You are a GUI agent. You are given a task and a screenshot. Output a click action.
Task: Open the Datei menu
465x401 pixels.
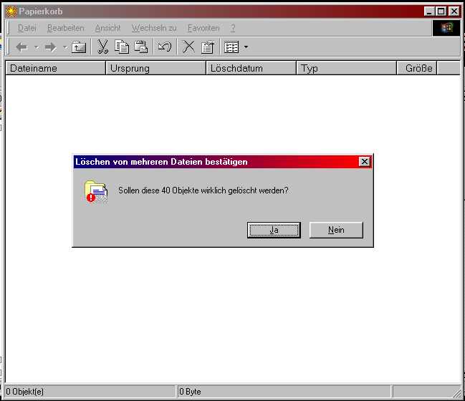pyautogui.click(x=27, y=28)
